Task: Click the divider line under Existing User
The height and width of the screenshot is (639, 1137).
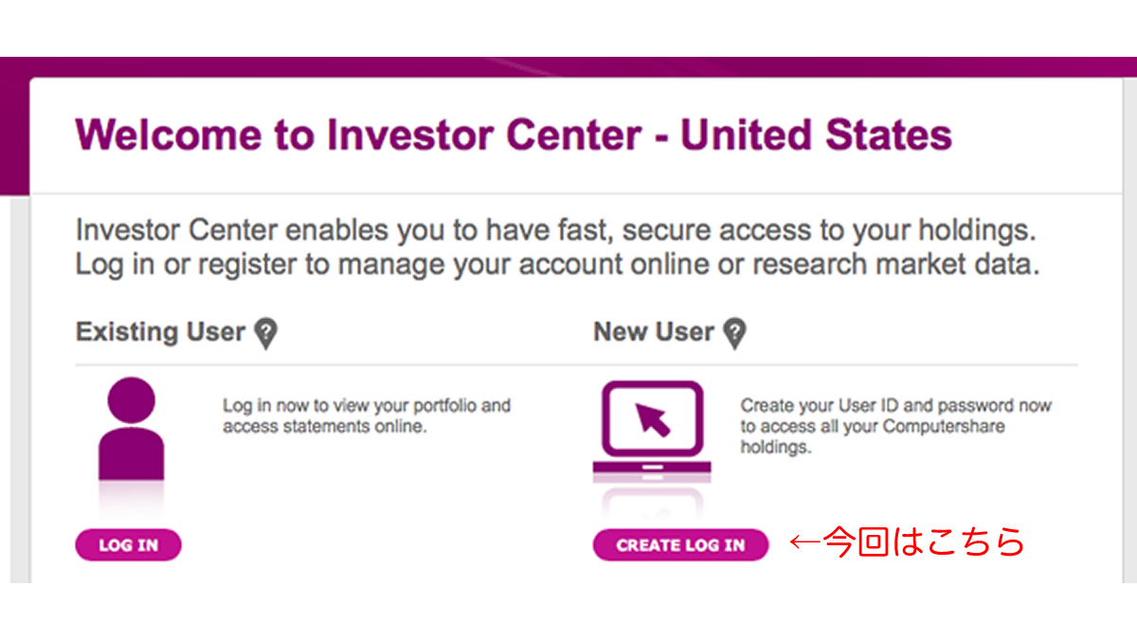Action: [x=322, y=364]
